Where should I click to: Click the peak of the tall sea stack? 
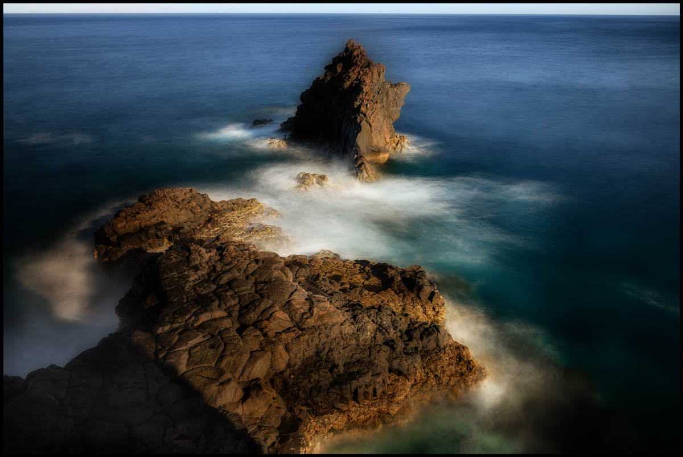point(353,43)
